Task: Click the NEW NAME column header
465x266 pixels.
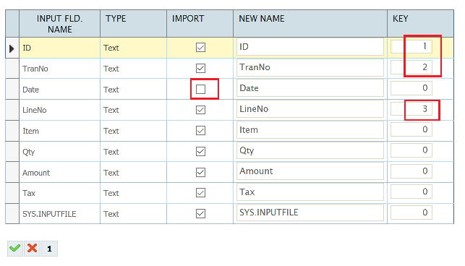Action: coord(310,23)
